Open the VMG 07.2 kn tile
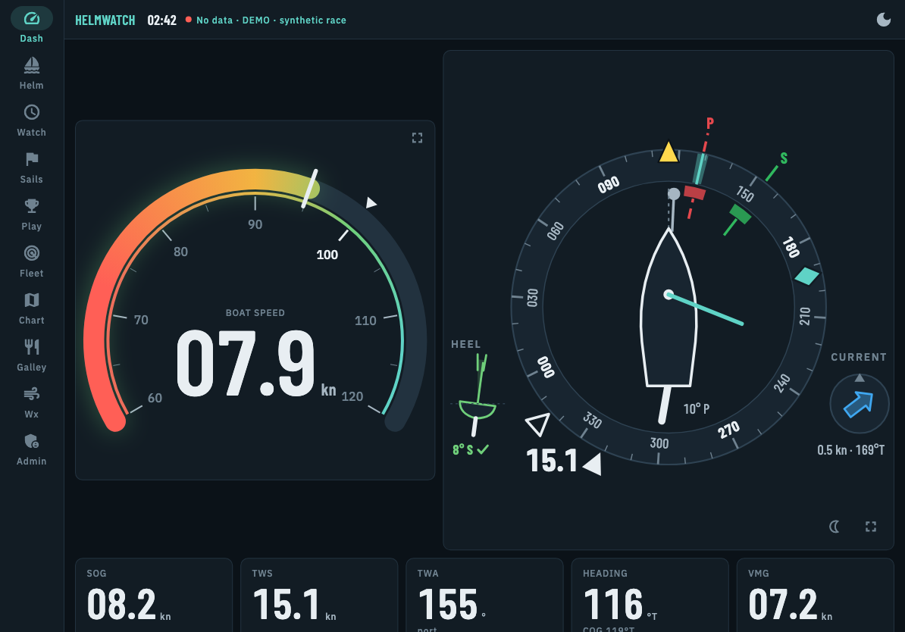The image size is (905, 632). point(816,595)
